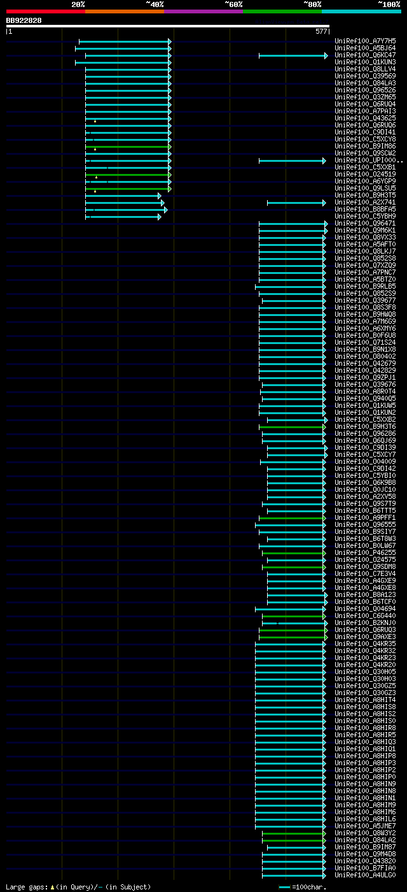Click label UniRef100_Q30H05
Viewport: 407px width, 892px height.
[x=365, y=672]
